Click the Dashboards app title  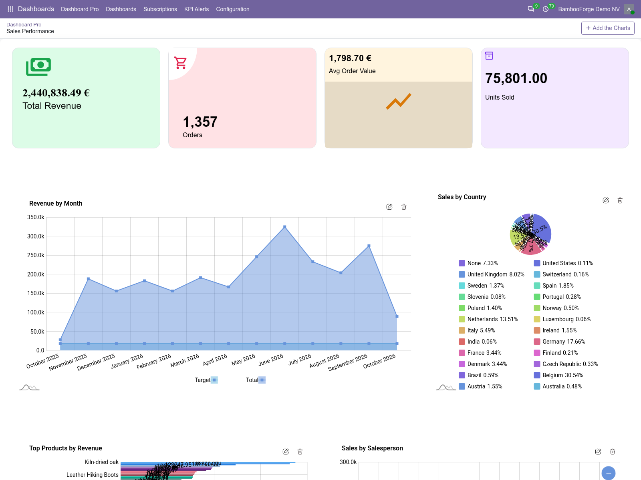click(x=36, y=9)
